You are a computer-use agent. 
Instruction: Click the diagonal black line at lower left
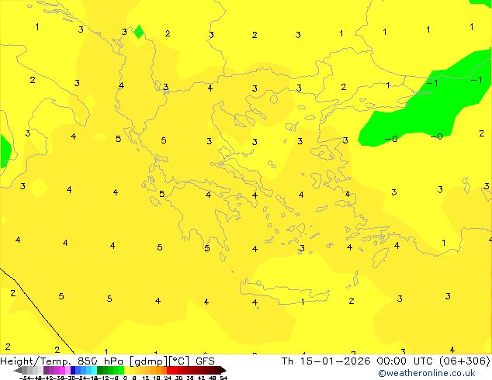(x=39, y=309)
